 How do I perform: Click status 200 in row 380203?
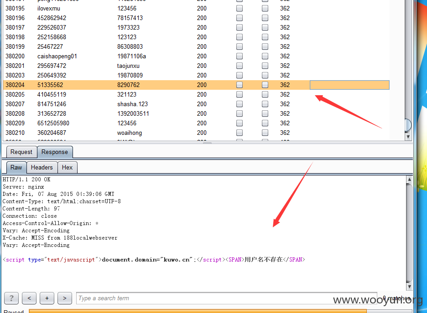202,75
